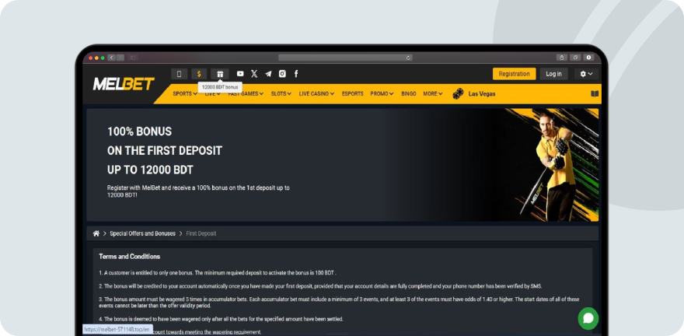Click the Terms and Conditions heading
This screenshot has height=336, width=684.
(129, 257)
